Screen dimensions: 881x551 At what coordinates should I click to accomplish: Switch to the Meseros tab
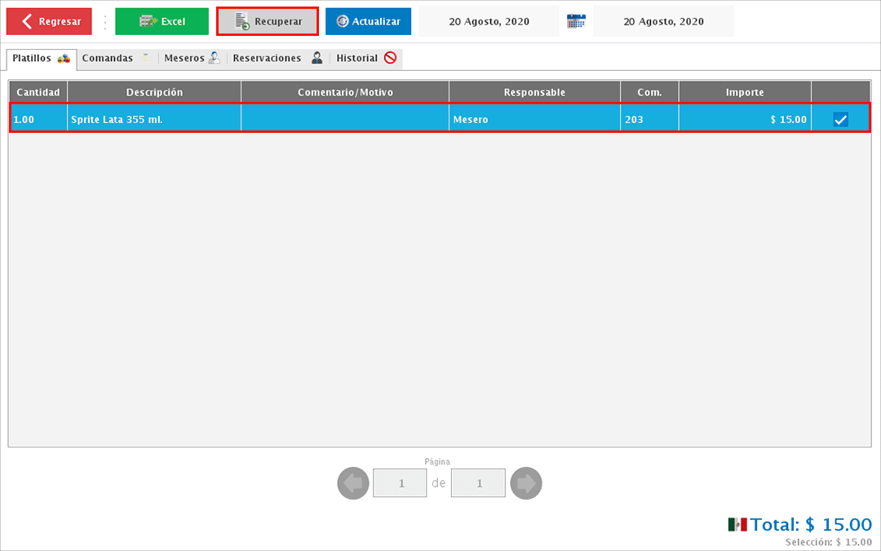point(192,59)
